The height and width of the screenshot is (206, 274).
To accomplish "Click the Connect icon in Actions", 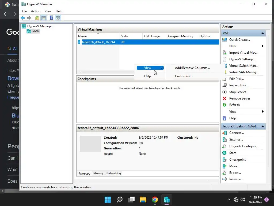I will tap(224, 133).
